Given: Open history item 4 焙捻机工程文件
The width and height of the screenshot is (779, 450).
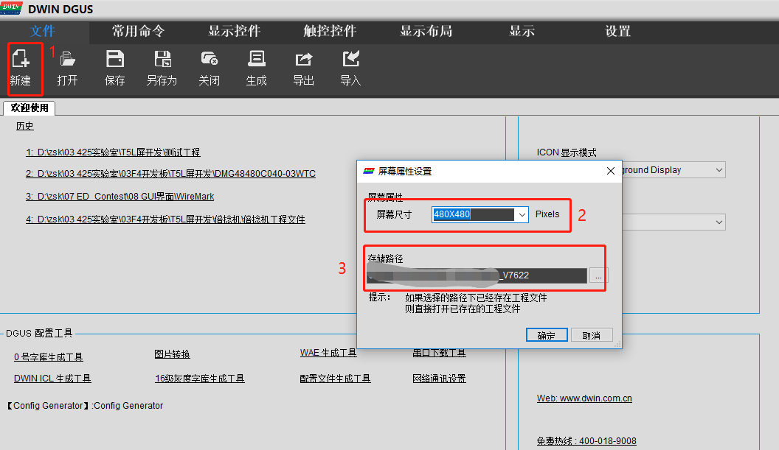Looking at the screenshot, I should click(x=165, y=219).
